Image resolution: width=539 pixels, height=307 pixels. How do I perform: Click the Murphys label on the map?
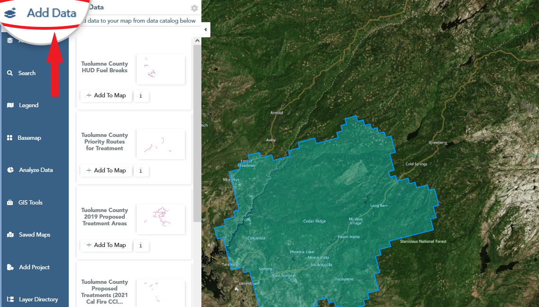click(x=231, y=179)
